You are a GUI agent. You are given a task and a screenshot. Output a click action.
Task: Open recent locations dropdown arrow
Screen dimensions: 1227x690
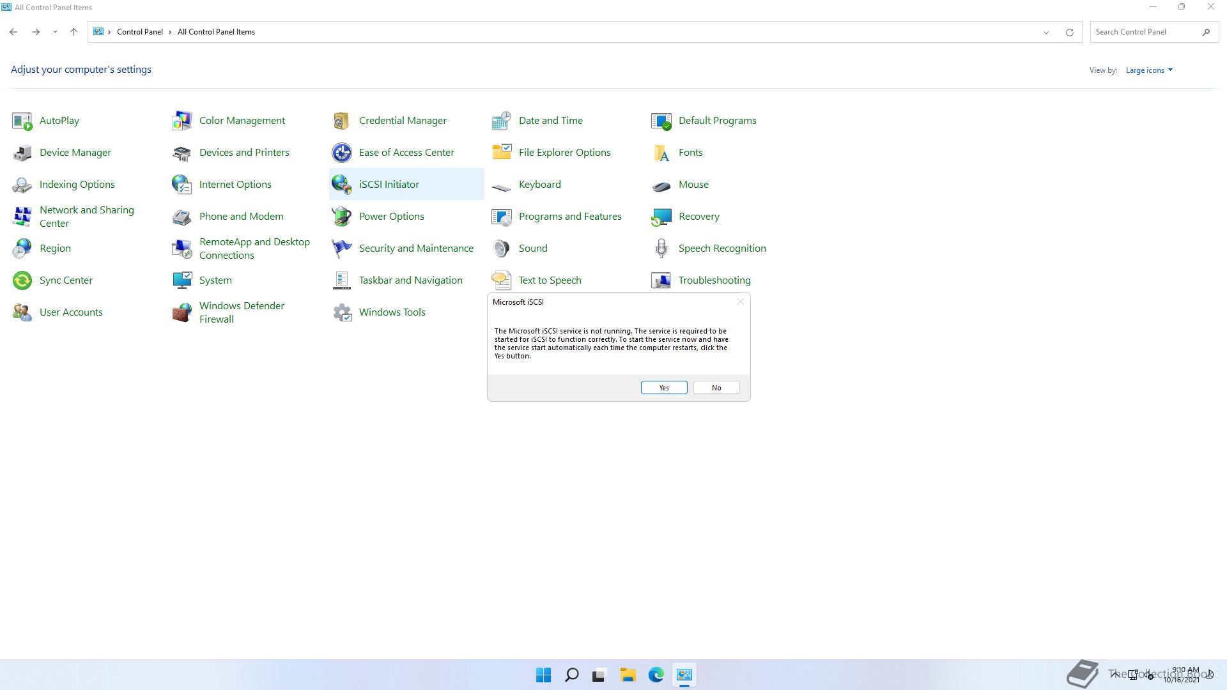[55, 32]
